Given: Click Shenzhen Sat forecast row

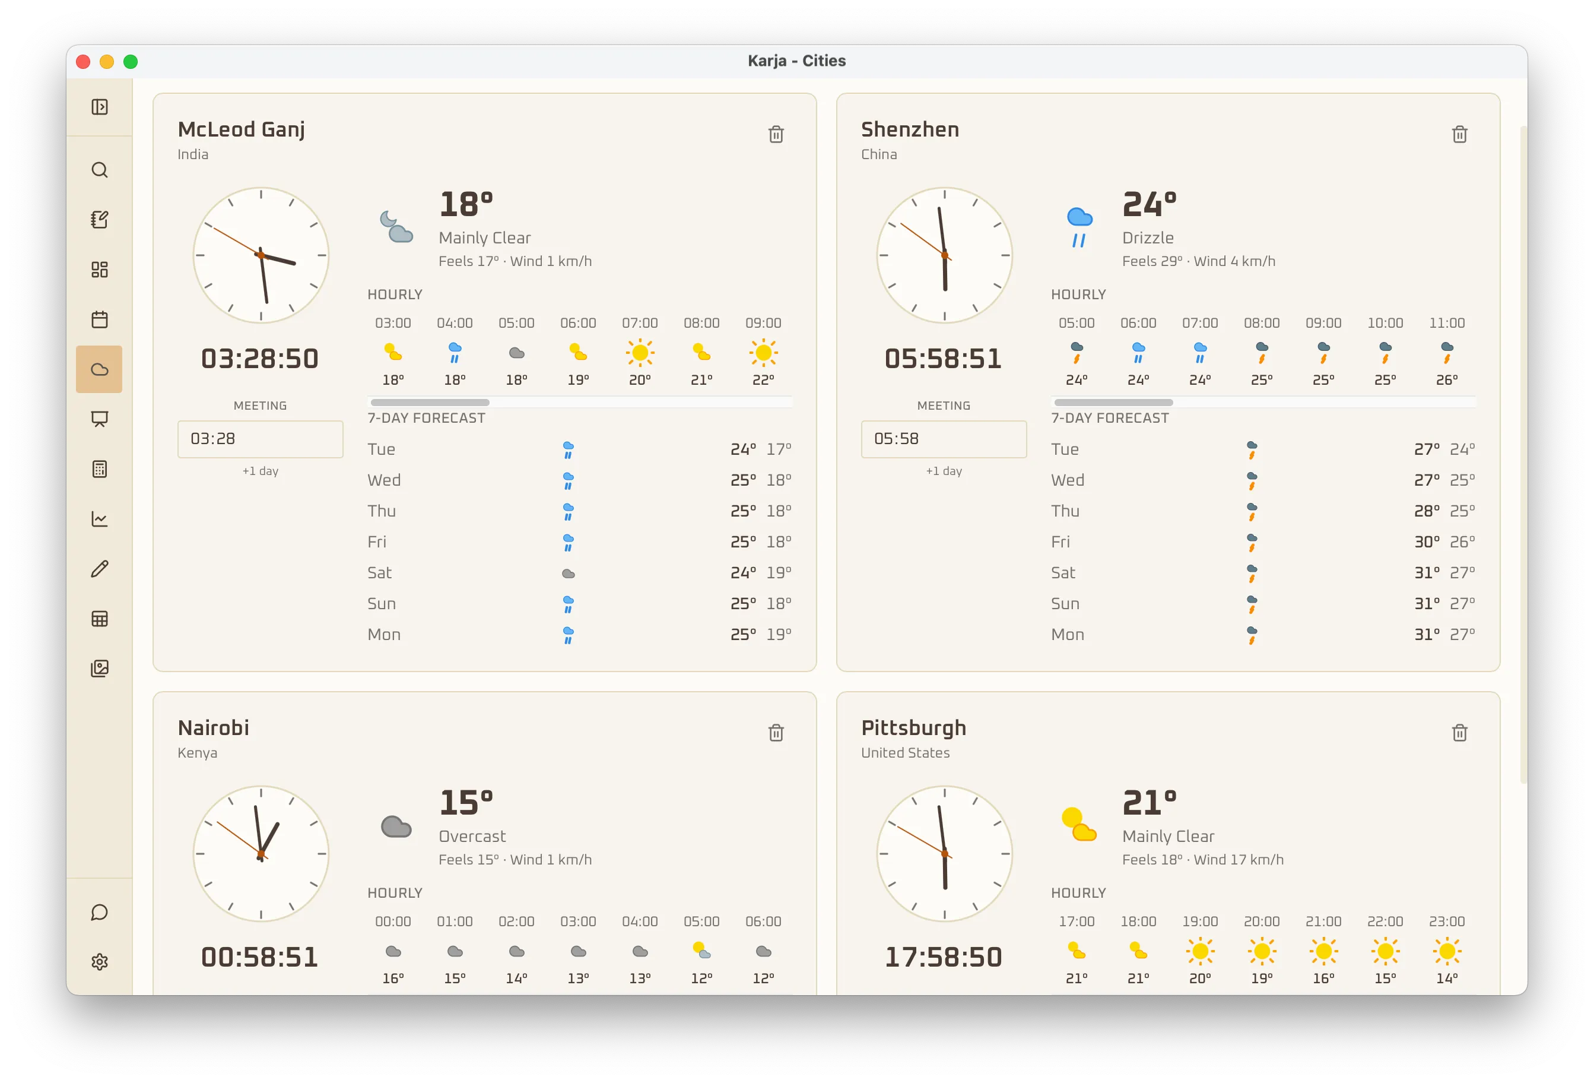Looking at the screenshot, I should point(1263,573).
